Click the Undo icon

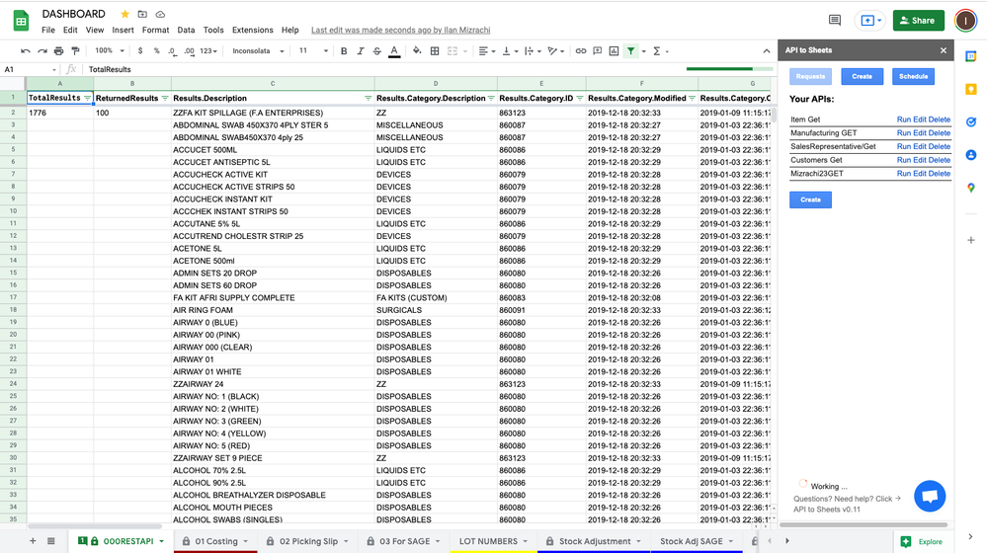coord(25,51)
